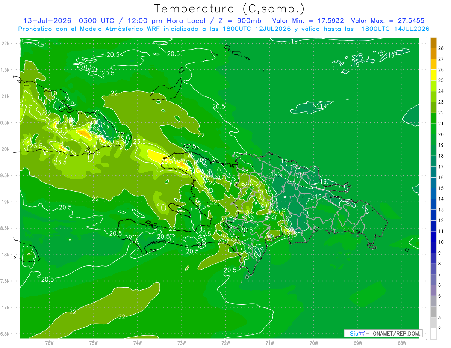
Task: Select the pressure level "Z = 900mb"
Action: [x=241, y=21]
